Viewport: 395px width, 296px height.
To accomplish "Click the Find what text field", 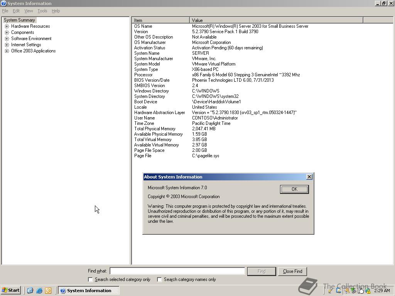I will point(177,271).
